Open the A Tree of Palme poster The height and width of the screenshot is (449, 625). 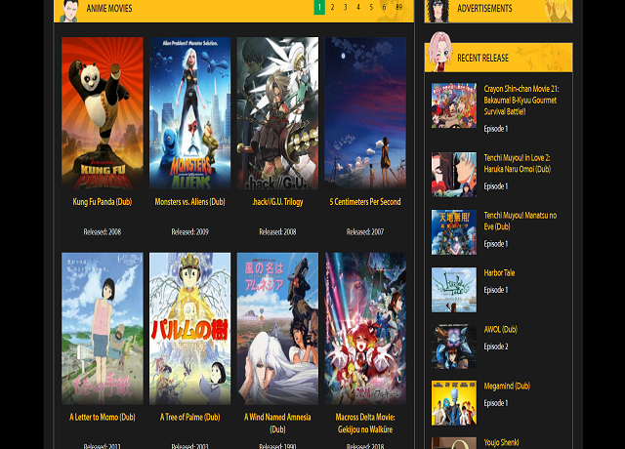[x=190, y=329]
